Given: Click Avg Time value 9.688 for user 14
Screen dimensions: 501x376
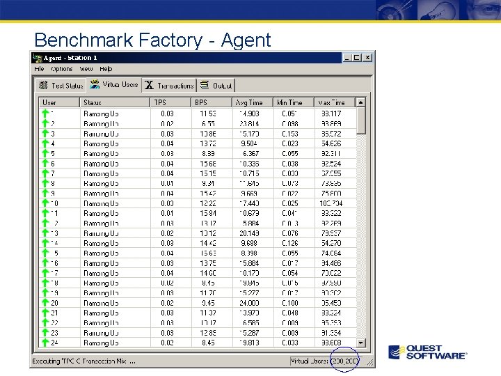Looking at the screenshot, I should (x=249, y=243).
